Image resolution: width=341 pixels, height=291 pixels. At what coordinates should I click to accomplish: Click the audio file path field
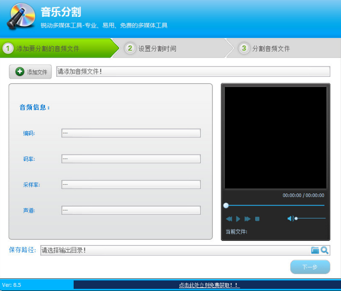193,72
